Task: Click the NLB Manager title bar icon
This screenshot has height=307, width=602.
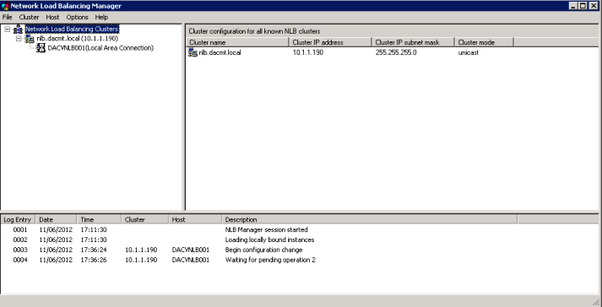Action: (x=5, y=6)
